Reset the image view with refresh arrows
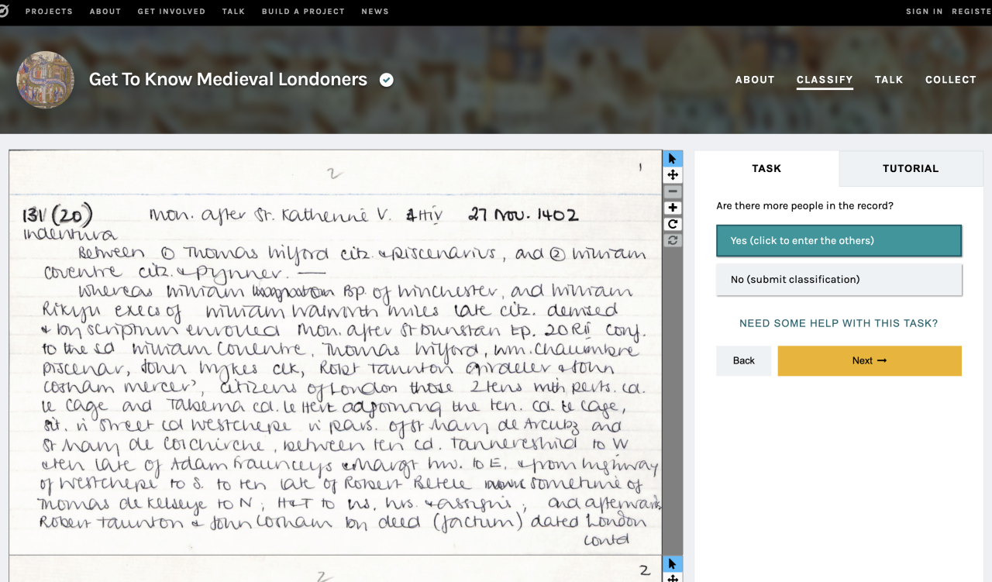Screen dimensions: 992x582 coord(673,240)
